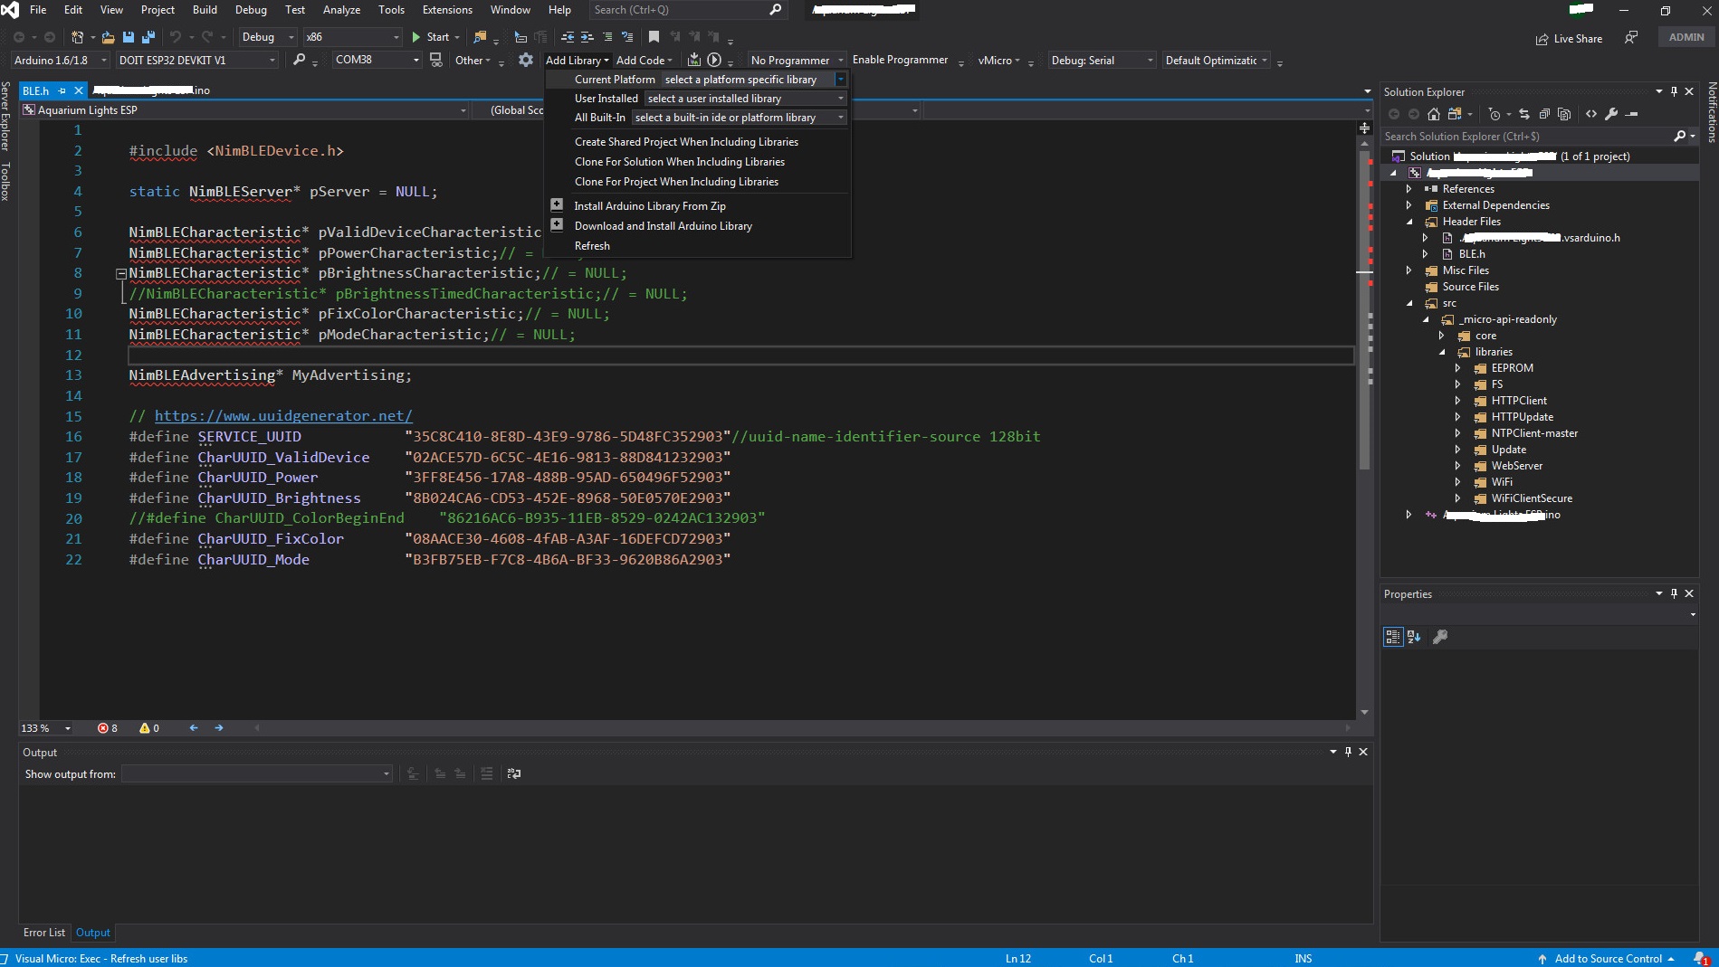Click Properties wrench icon in Solution Explorer
The height and width of the screenshot is (967, 1719).
click(1611, 114)
